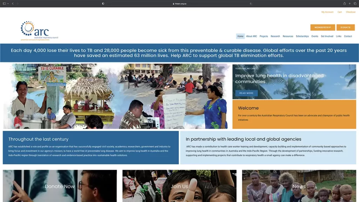Open the Join Us image tile
359x202 pixels.
click(179, 186)
